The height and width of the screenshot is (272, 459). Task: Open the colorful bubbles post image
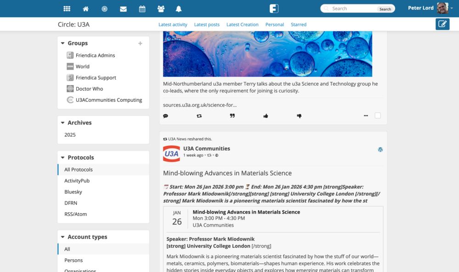point(268,54)
